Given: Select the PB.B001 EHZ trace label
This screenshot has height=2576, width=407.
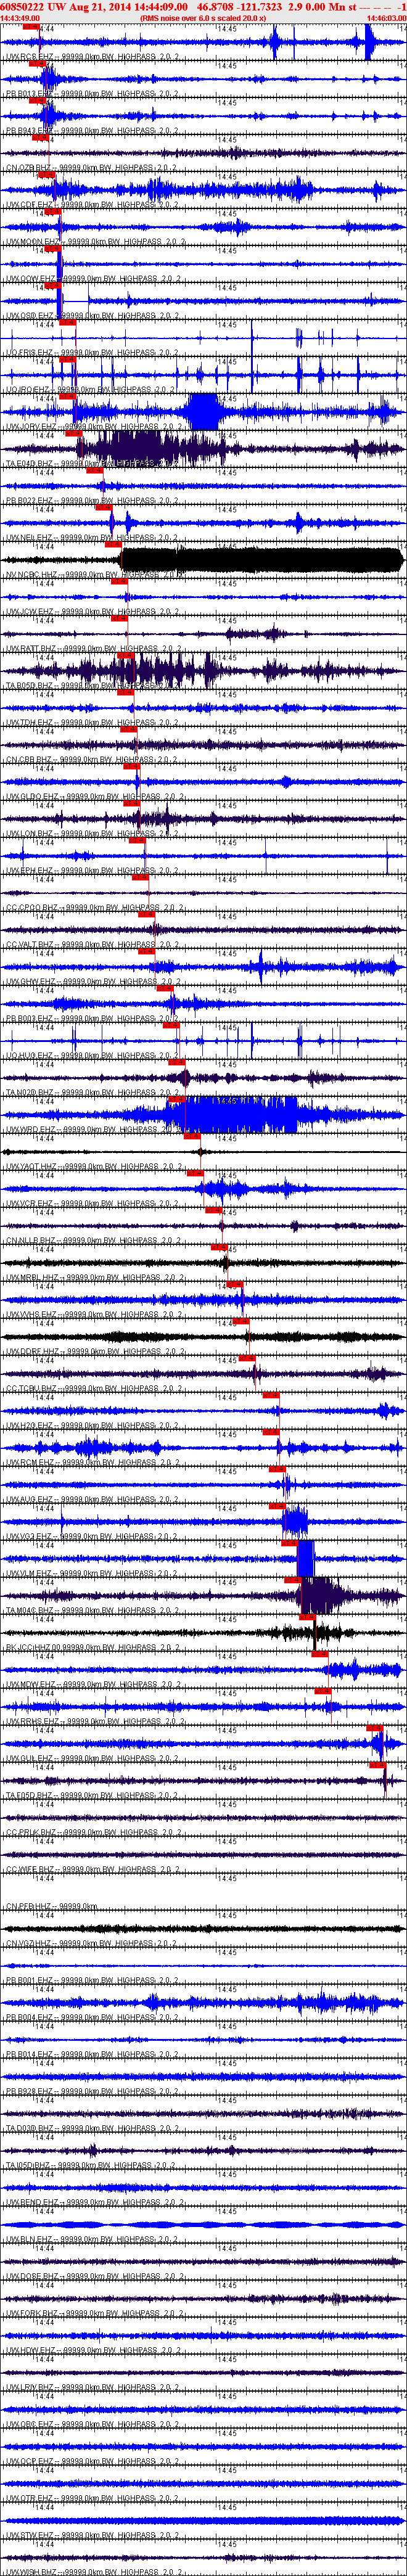Looking at the screenshot, I should click(x=92, y=1981).
